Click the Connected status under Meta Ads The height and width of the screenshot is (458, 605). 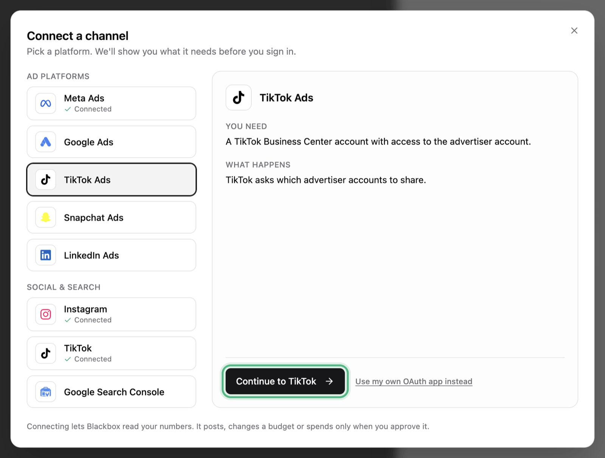pos(88,109)
